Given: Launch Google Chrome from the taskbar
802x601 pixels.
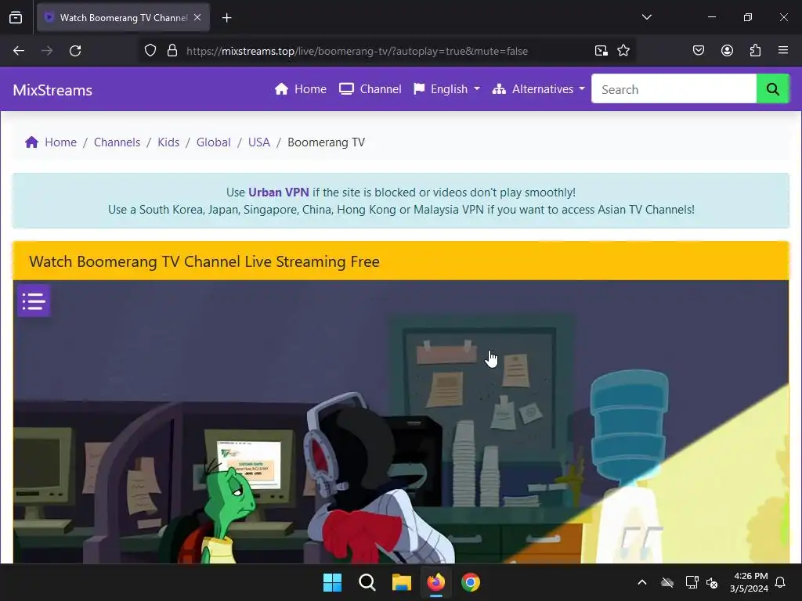Looking at the screenshot, I should (x=471, y=582).
